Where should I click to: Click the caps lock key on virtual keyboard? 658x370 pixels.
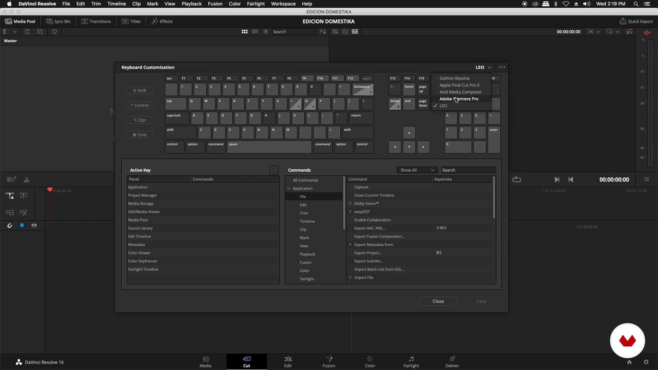pos(177,118)
